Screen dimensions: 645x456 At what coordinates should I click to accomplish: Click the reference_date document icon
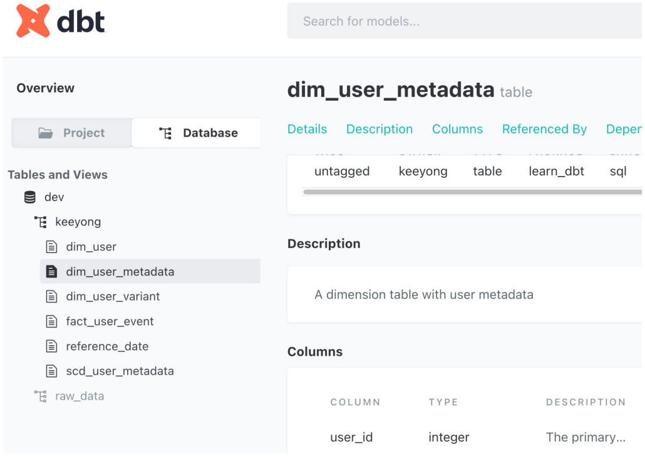53,346
